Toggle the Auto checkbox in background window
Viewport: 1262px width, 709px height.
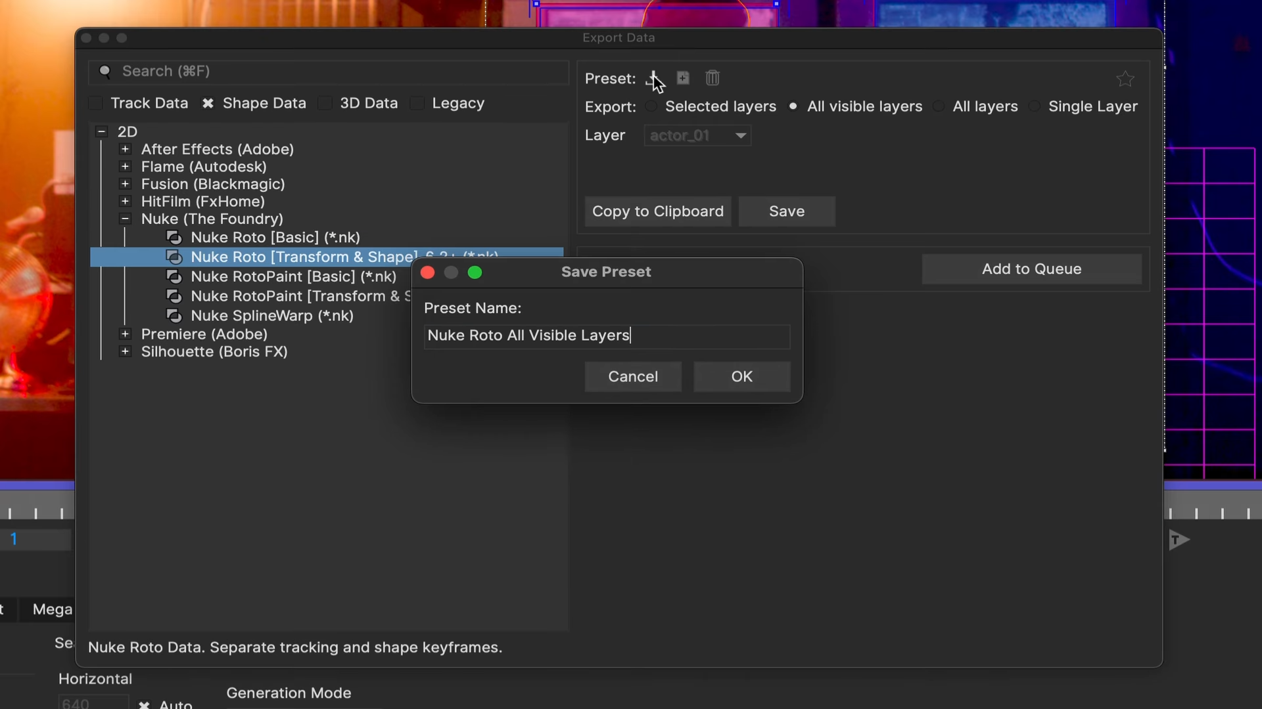(144, 704)
